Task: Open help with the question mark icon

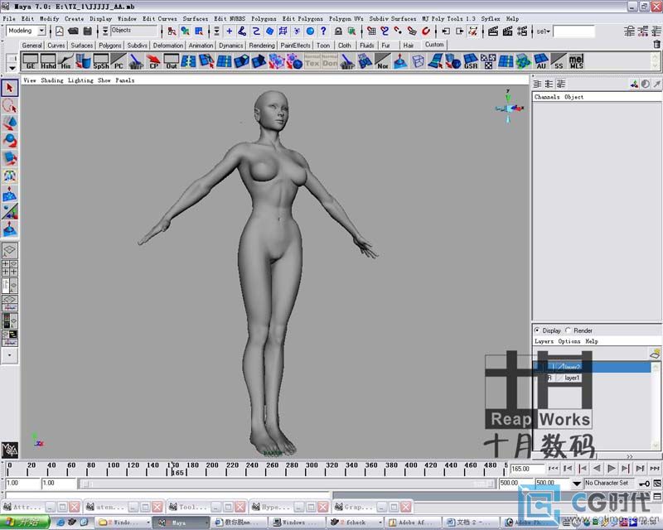Action: coord(323,31)
